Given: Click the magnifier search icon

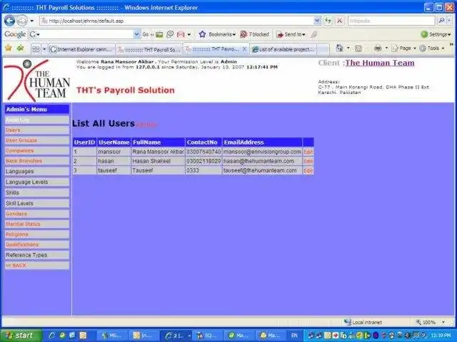Looking at the screenshot, I should (x=441, y=21).
